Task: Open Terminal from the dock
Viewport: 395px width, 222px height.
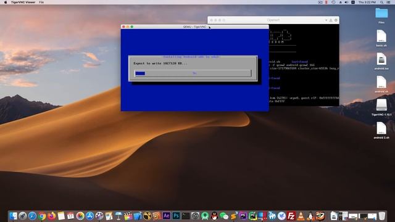Action: tap(186, 216)
